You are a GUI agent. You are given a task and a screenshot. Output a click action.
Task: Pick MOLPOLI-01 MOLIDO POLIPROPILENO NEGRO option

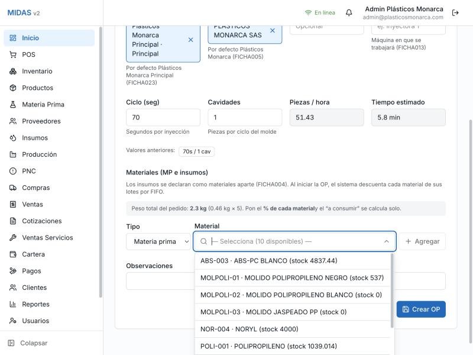293,277
